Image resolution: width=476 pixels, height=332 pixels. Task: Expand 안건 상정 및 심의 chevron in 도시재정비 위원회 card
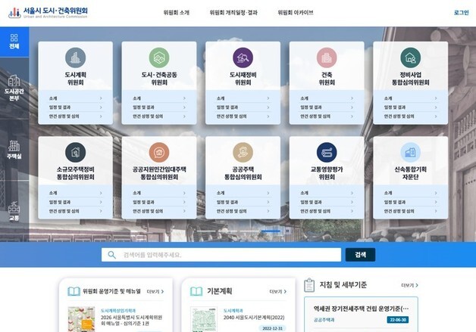268,116
